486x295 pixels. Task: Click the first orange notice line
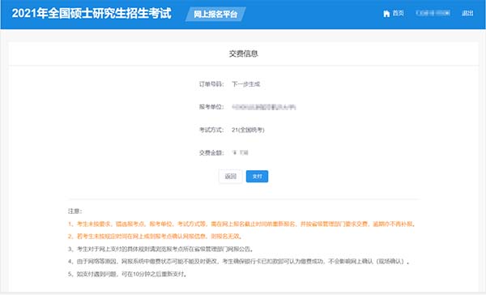tap(241, 224)
